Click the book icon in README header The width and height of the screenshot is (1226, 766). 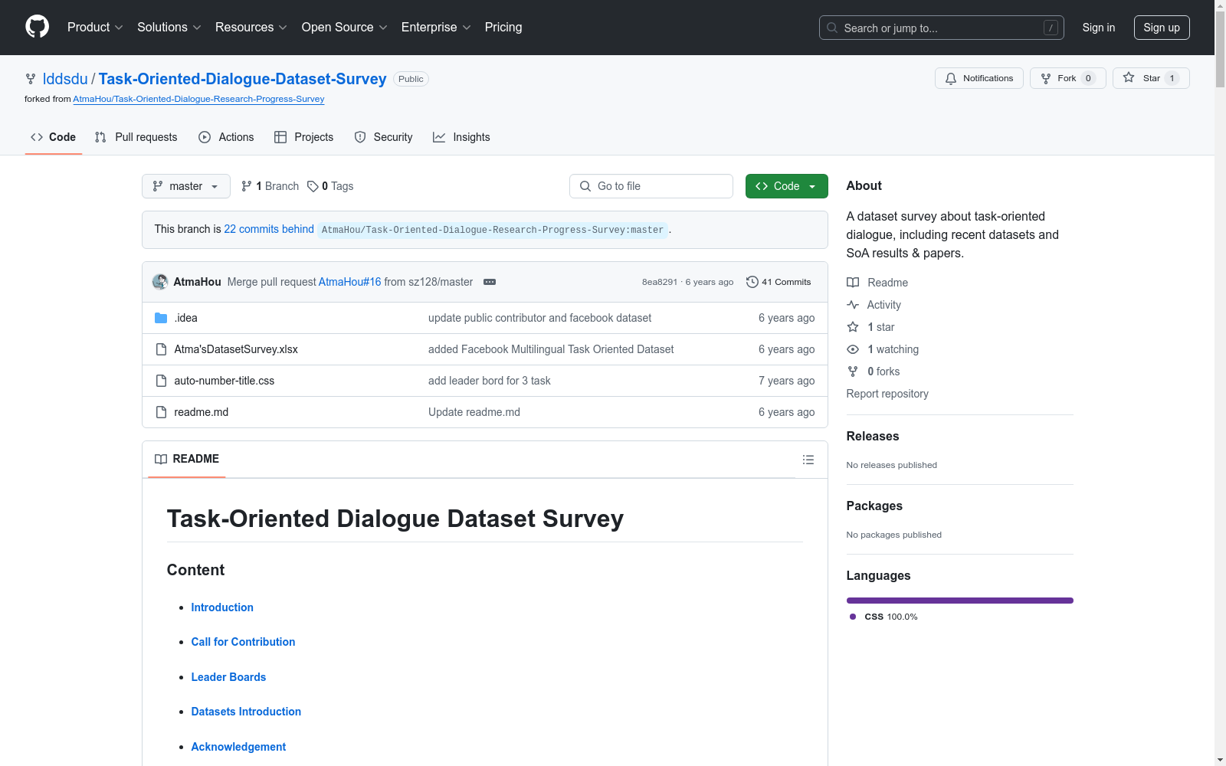point(161,459)
